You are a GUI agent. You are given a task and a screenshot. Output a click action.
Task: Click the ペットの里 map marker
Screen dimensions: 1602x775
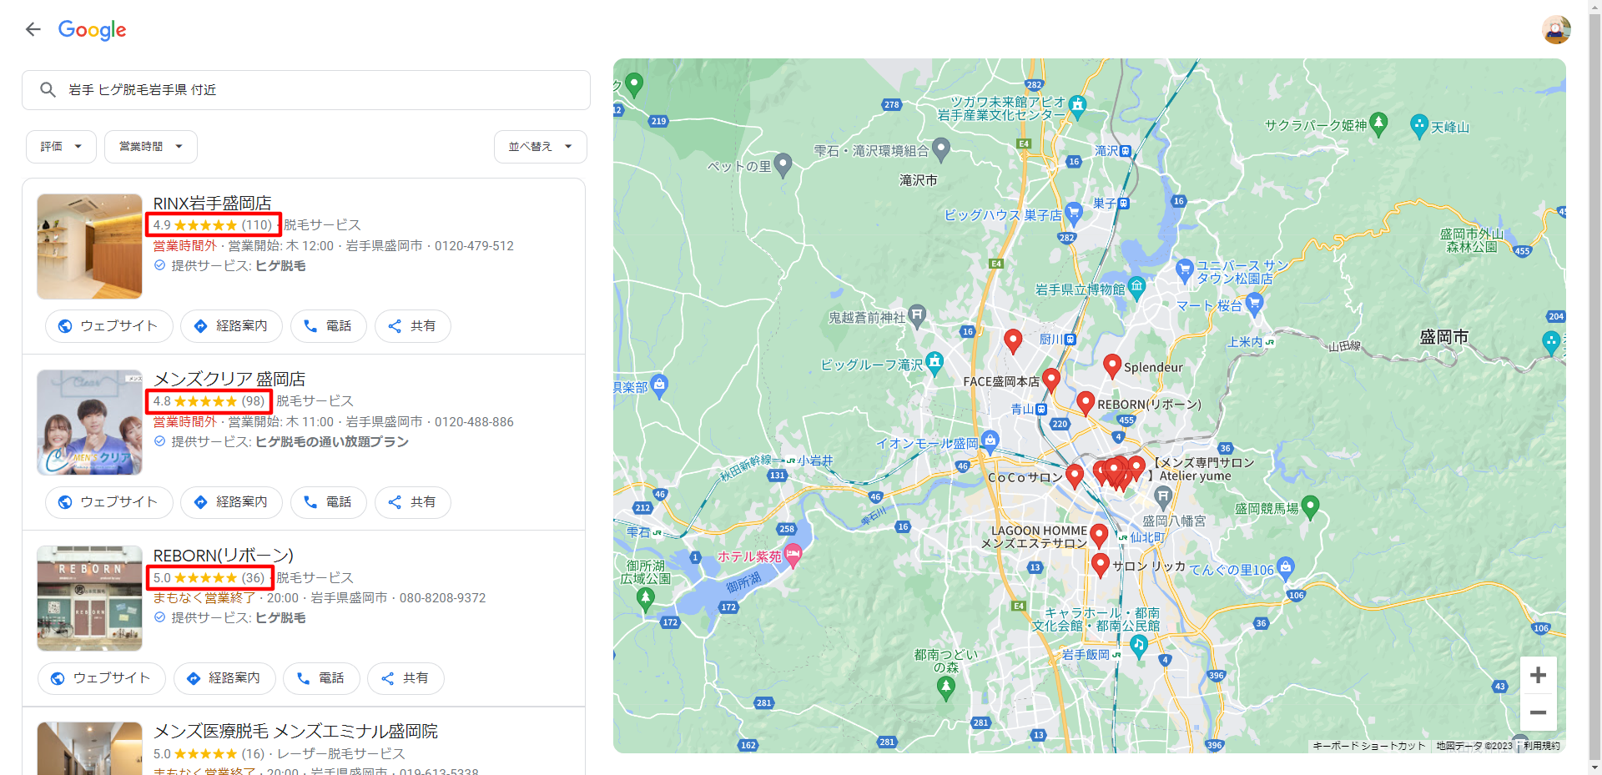pos(783,164)
